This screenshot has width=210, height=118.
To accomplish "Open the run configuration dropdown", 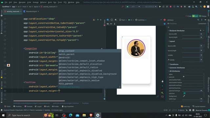I will [133, 7].
